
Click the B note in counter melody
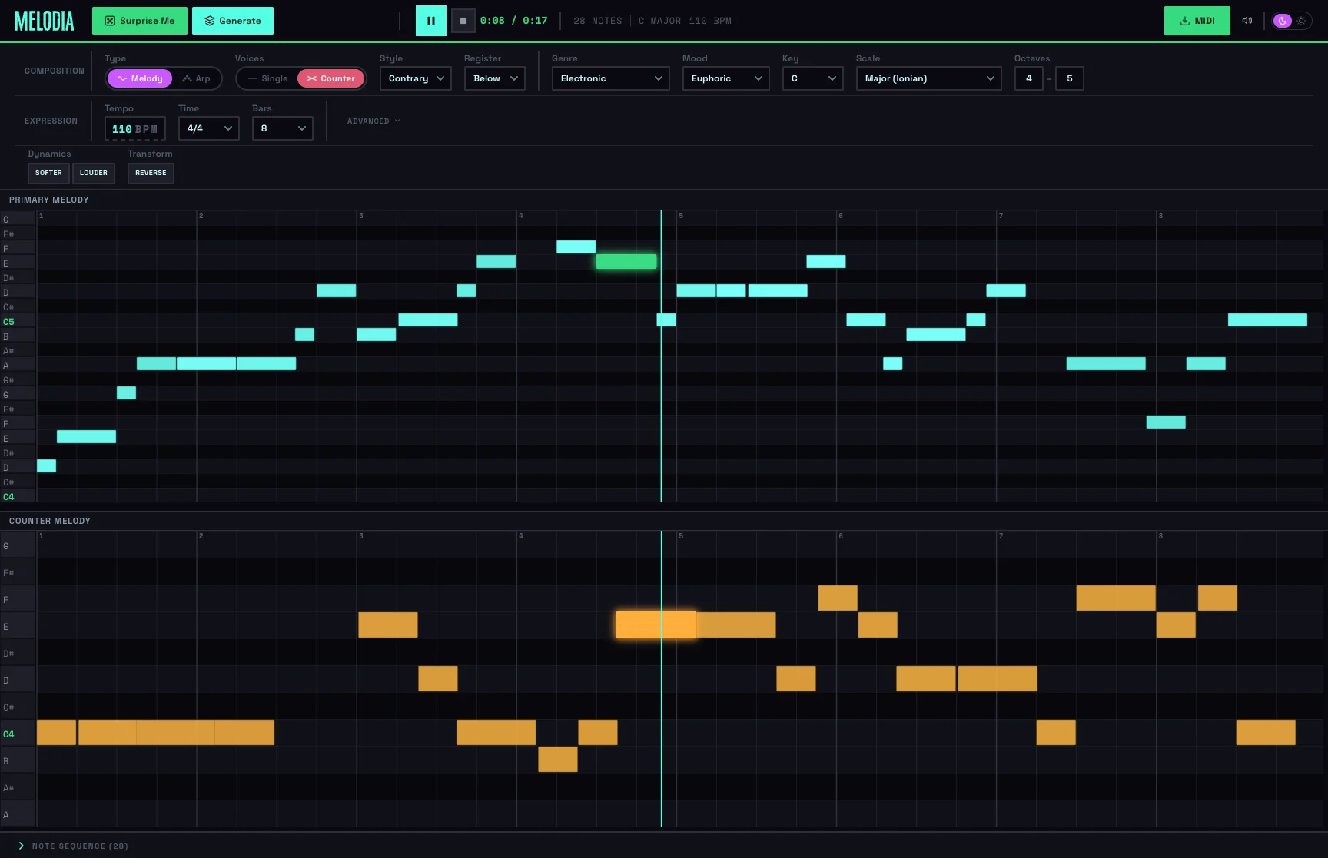[558, 760]
